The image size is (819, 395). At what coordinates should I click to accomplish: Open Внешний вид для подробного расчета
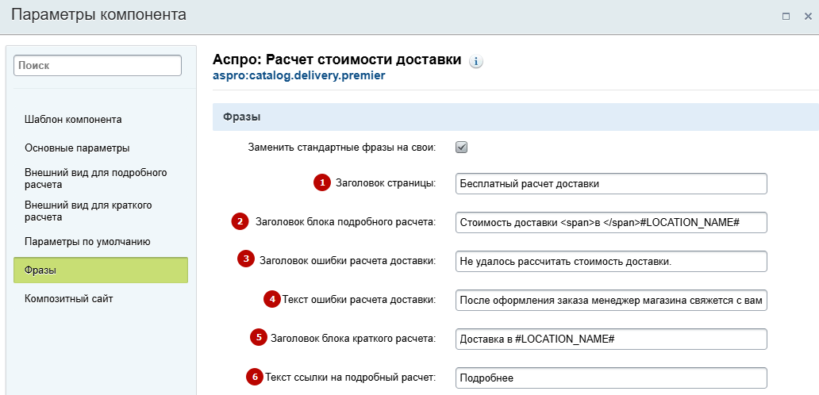click(x=95, y=178)
